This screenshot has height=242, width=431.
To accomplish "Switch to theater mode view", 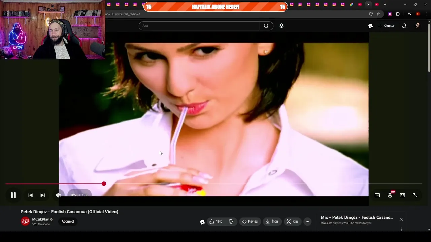I will point(402,195).
